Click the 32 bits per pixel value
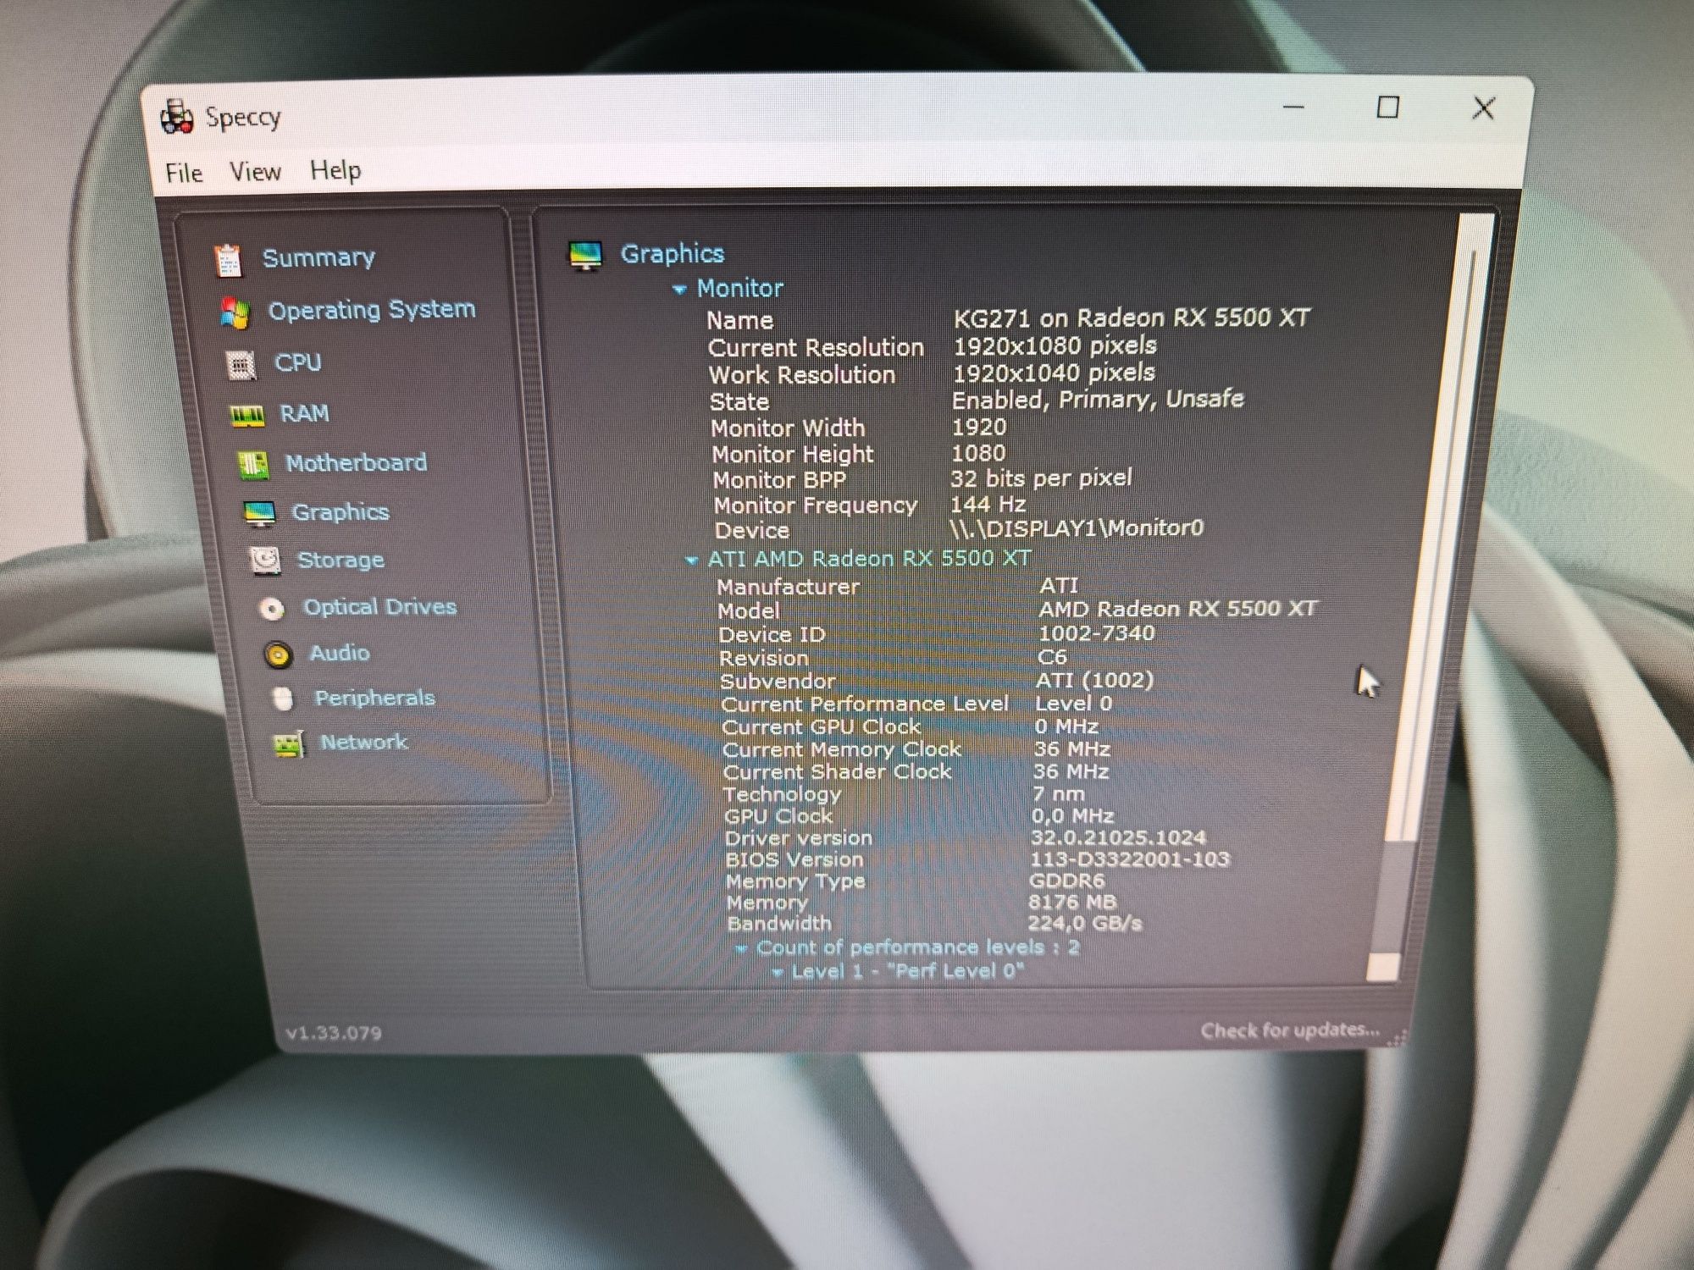1694x1270 pixels. (1041, 478)
